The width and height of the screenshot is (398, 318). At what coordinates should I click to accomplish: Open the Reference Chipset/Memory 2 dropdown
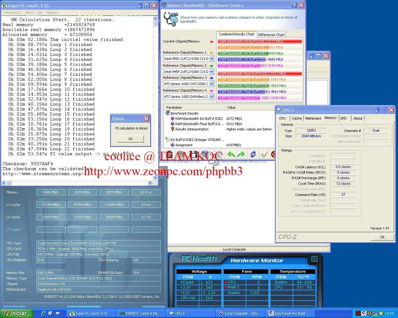(x=211, y=72)
